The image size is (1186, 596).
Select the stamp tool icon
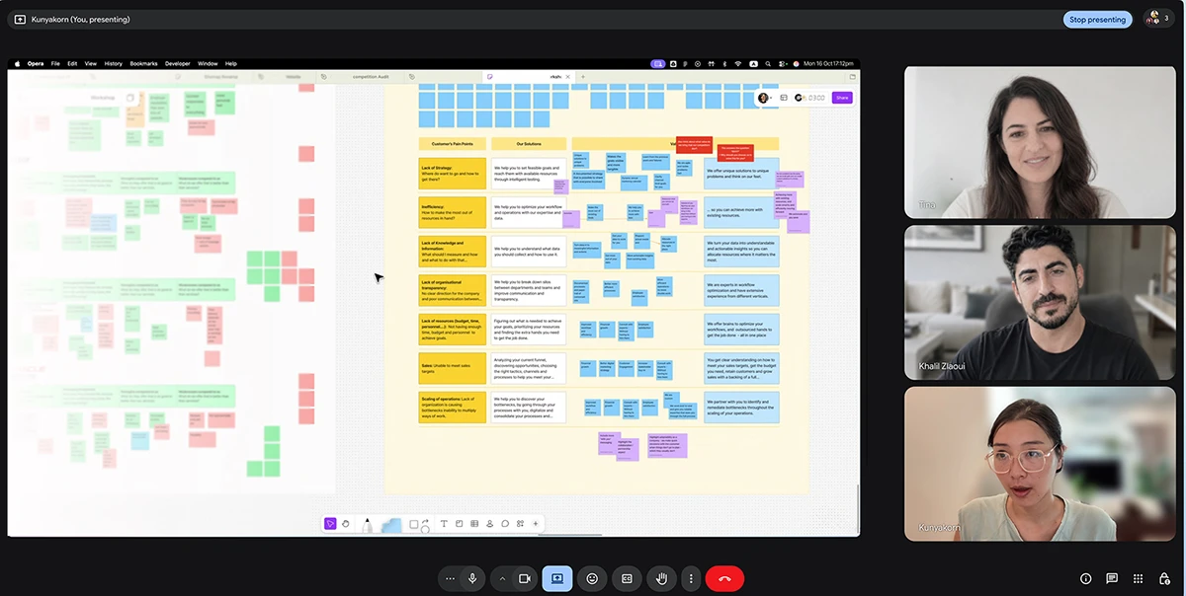(489, 524)
